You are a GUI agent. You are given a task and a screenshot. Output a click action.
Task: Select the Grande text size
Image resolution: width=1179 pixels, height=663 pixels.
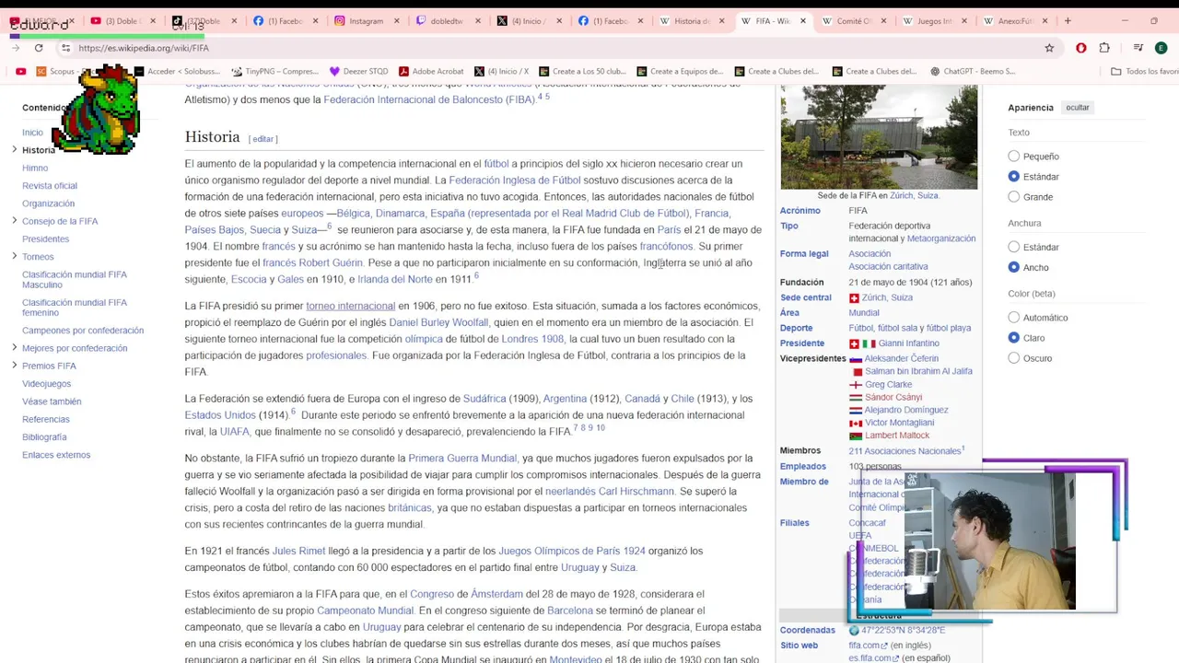tap(1014, 197)
